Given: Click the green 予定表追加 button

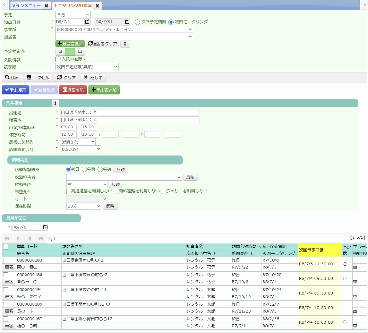Looking at the screenshot, I should coord(104,90).
